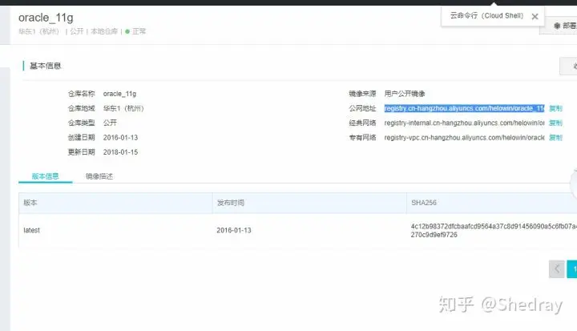
Task: Click the latest version cell
Action: click(x=31, y=230)
